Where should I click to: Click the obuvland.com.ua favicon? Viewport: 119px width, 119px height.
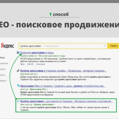pyautogui.click(x=18, y=71)
